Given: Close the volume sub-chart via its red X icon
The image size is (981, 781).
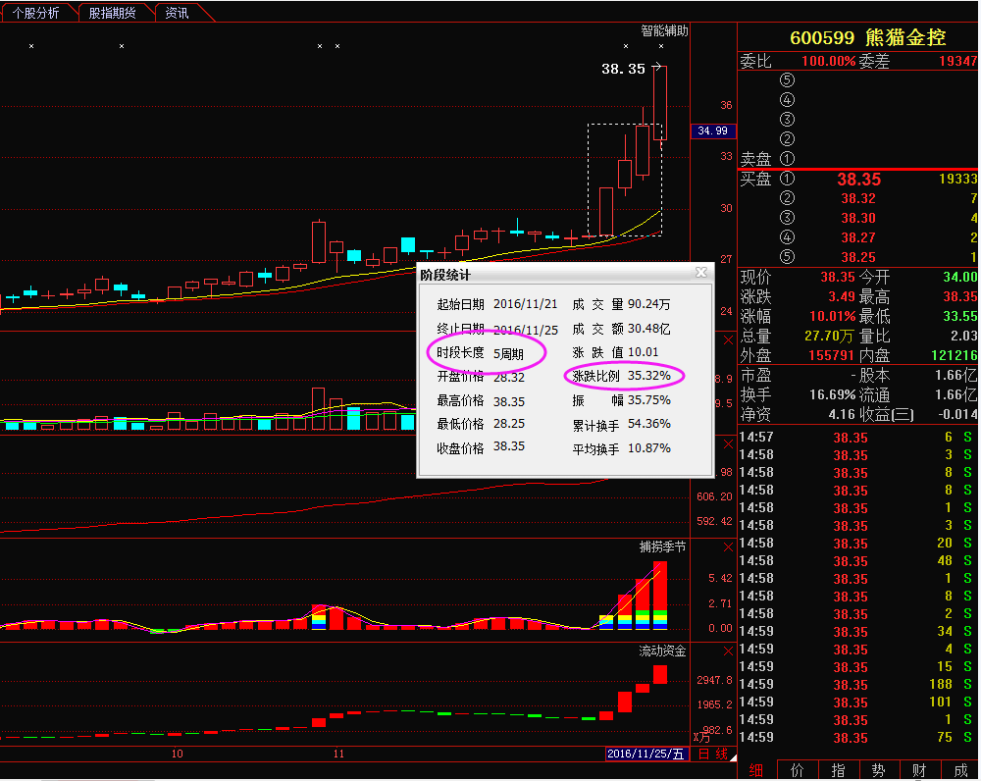Looking at the screenshot, I should point(728,341).
